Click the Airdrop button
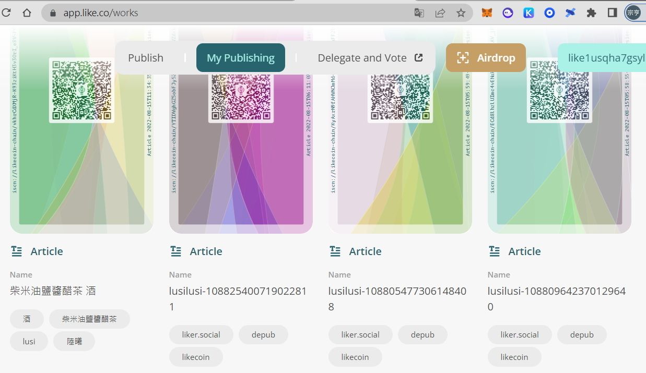This screenshot has width=646, height=373. pos(486,58)
